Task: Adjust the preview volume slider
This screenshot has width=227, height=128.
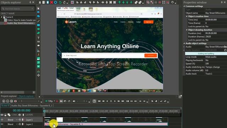Action: (x=83, y=101)
